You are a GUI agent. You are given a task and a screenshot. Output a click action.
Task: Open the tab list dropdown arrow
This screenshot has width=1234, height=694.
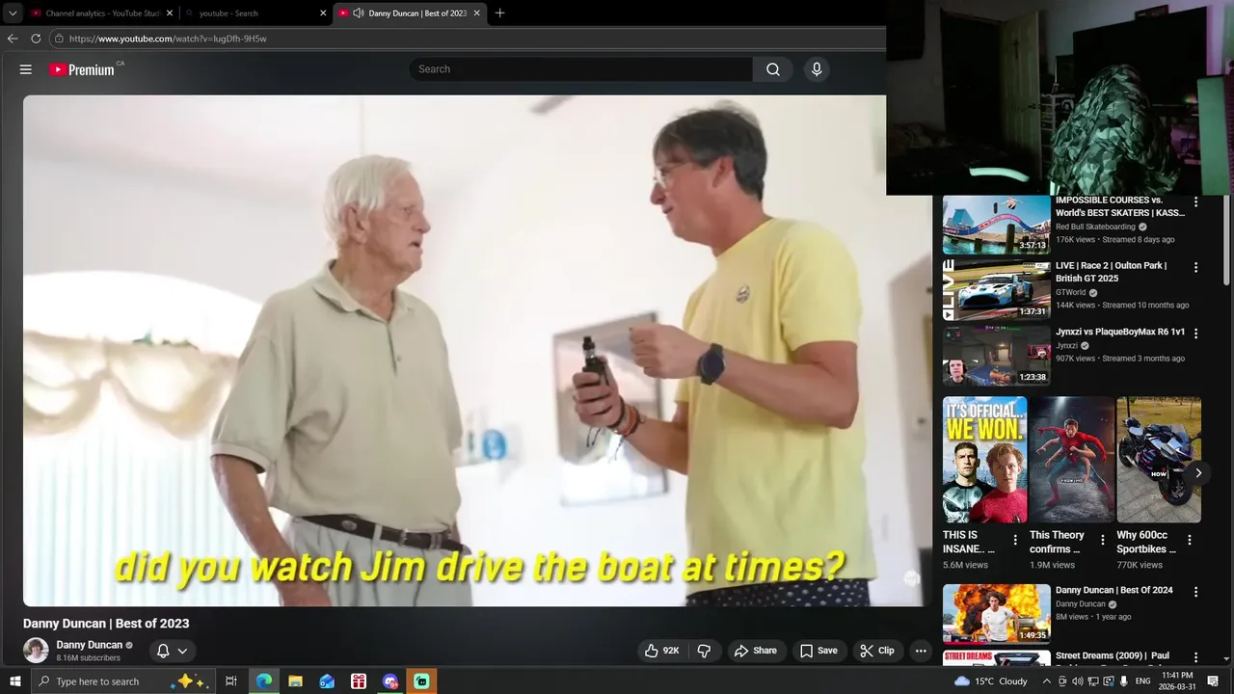tap(13, 13)
